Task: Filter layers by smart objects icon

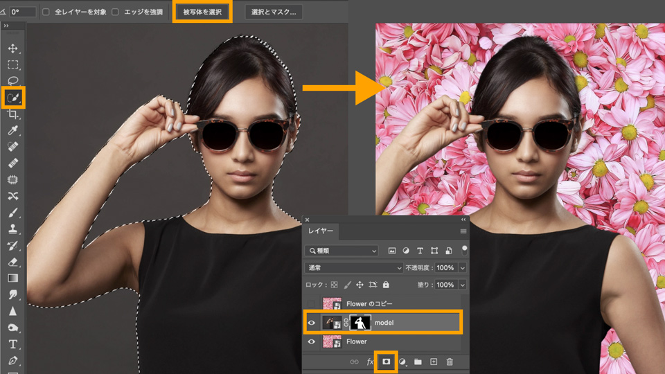Action: pyautogui.click(x=449, y=251)
